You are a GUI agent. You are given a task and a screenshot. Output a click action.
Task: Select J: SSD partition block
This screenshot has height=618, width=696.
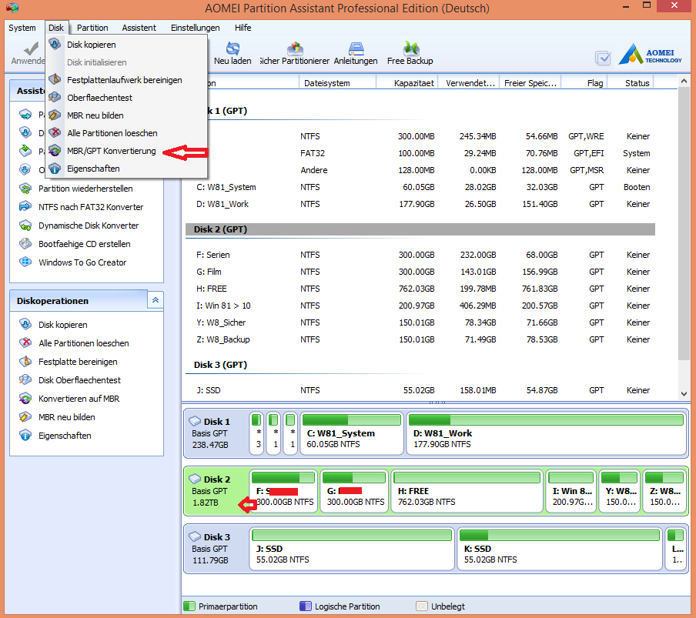coord(352,548)
